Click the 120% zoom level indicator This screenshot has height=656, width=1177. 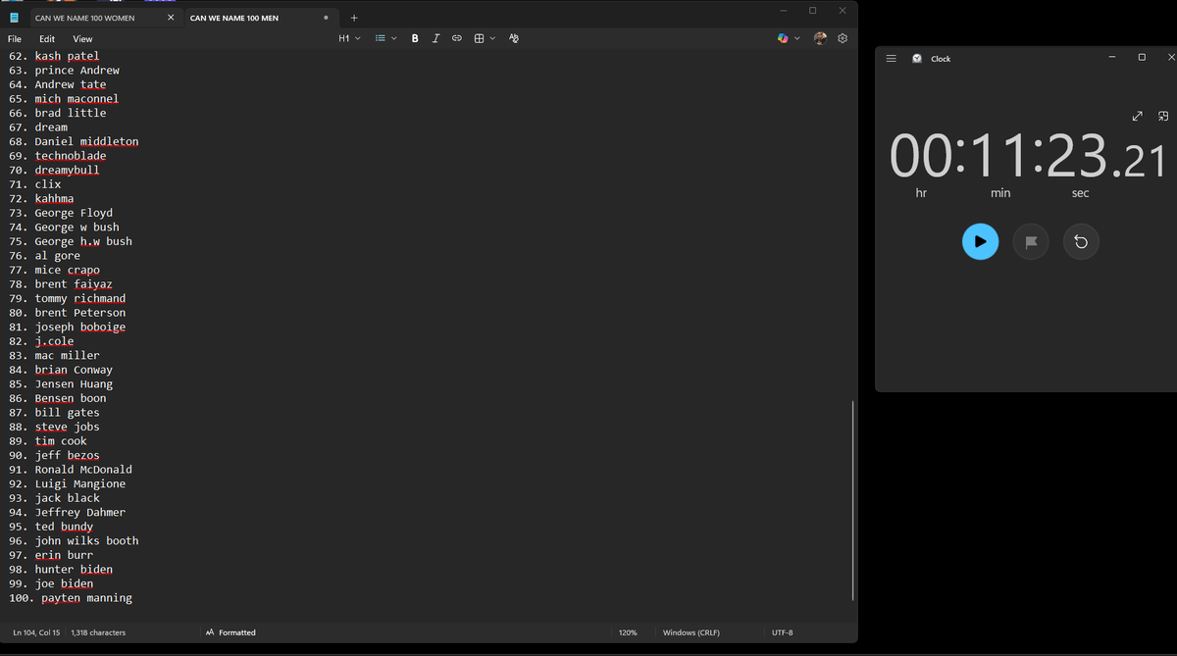628,632
